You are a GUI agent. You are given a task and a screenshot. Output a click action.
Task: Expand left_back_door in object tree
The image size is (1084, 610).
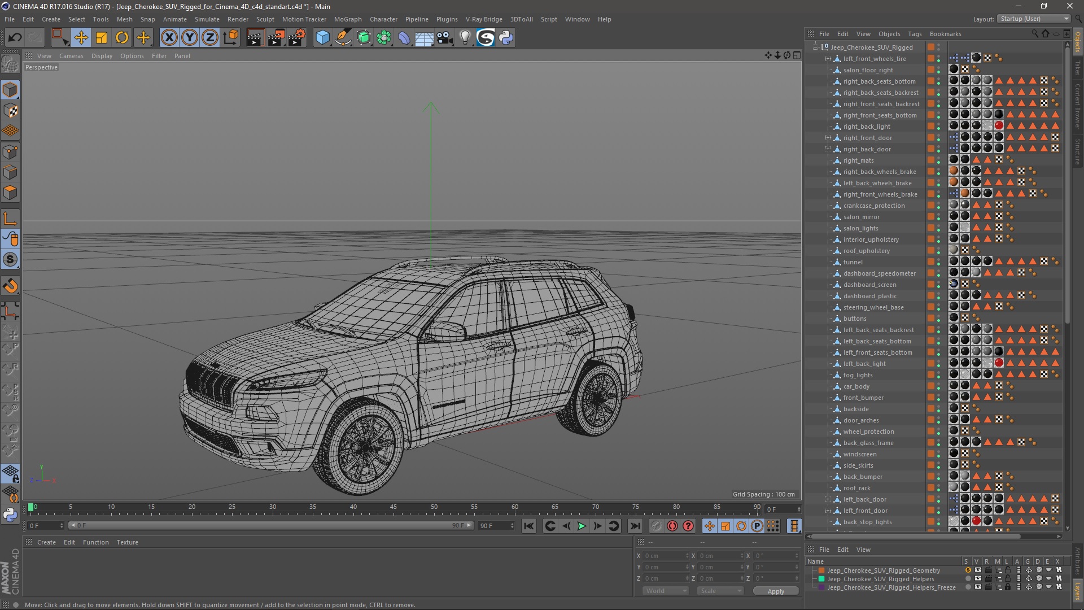tap(828, 499)
